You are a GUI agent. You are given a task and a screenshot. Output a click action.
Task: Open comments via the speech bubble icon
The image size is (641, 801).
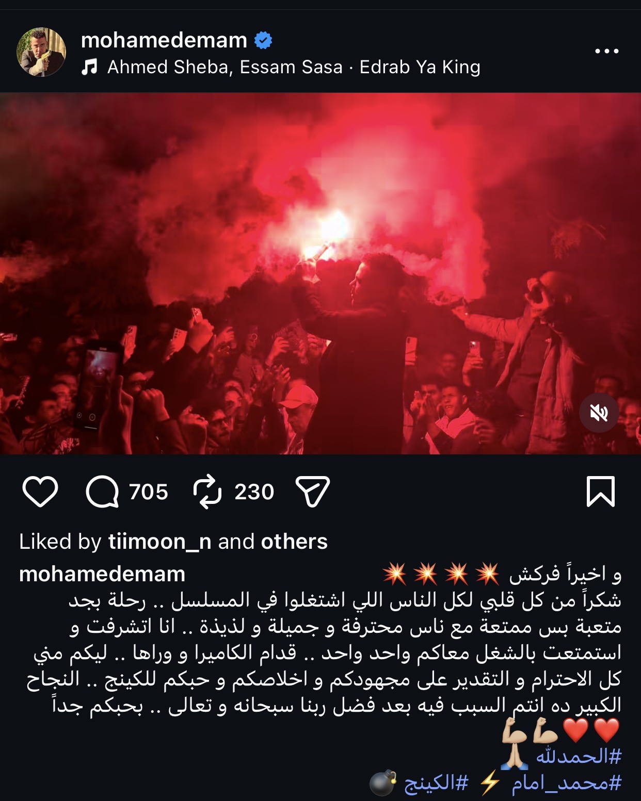tap(102, 492)
